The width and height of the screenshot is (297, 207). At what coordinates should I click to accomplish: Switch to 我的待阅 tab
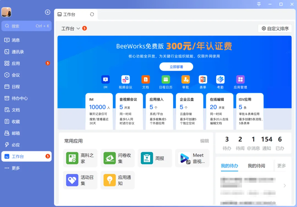(x=256, y=166)
